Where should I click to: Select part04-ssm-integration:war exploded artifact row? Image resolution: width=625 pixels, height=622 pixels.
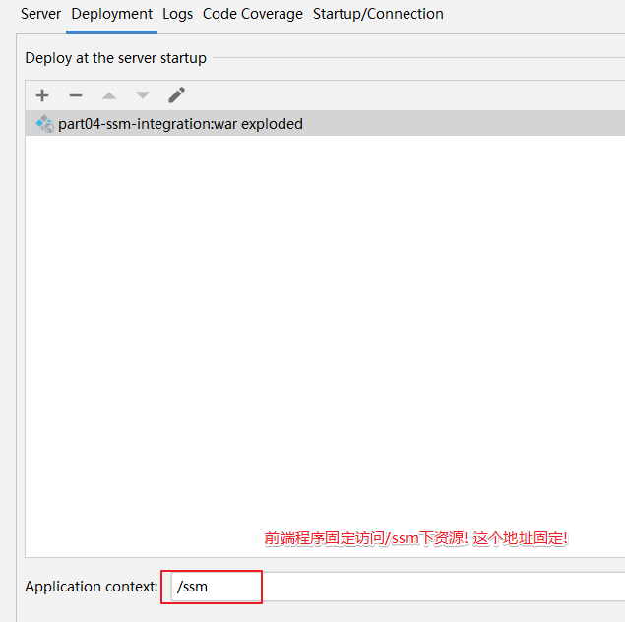(x=180, y=124)
